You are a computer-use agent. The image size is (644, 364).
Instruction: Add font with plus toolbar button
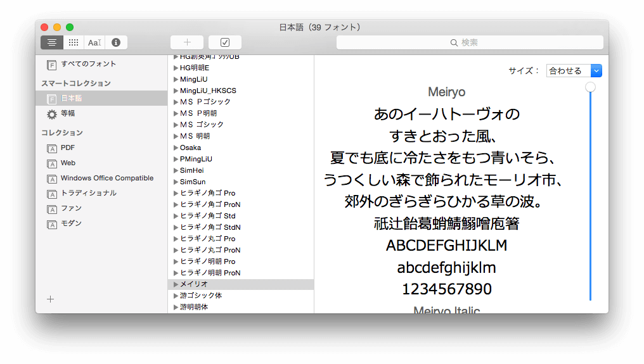(187, 42)
